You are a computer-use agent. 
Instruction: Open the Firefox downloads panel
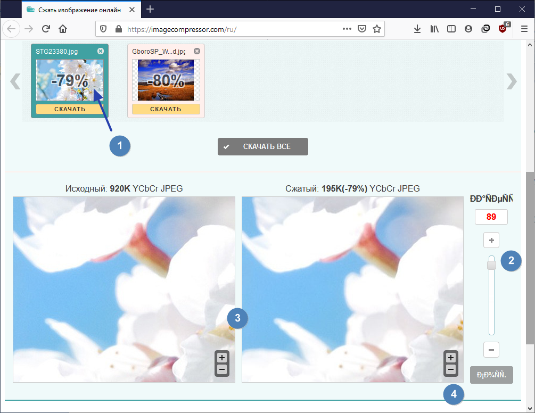pos(417,29)
